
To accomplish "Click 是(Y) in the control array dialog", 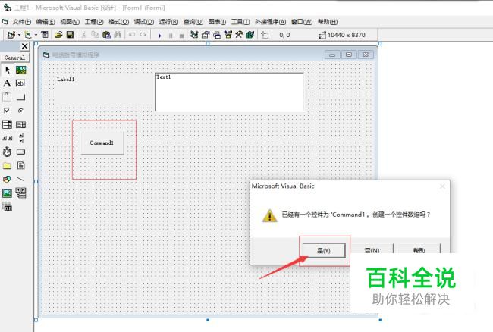I will (324, 251).
